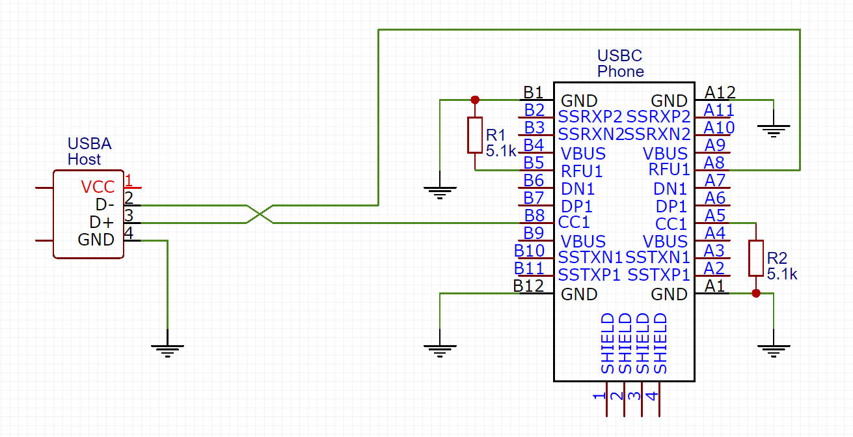Click SSTXP1 pin name beside A2
Image resolution: width=853 pixels, height=437 pixels.
[x=658, y=275]
